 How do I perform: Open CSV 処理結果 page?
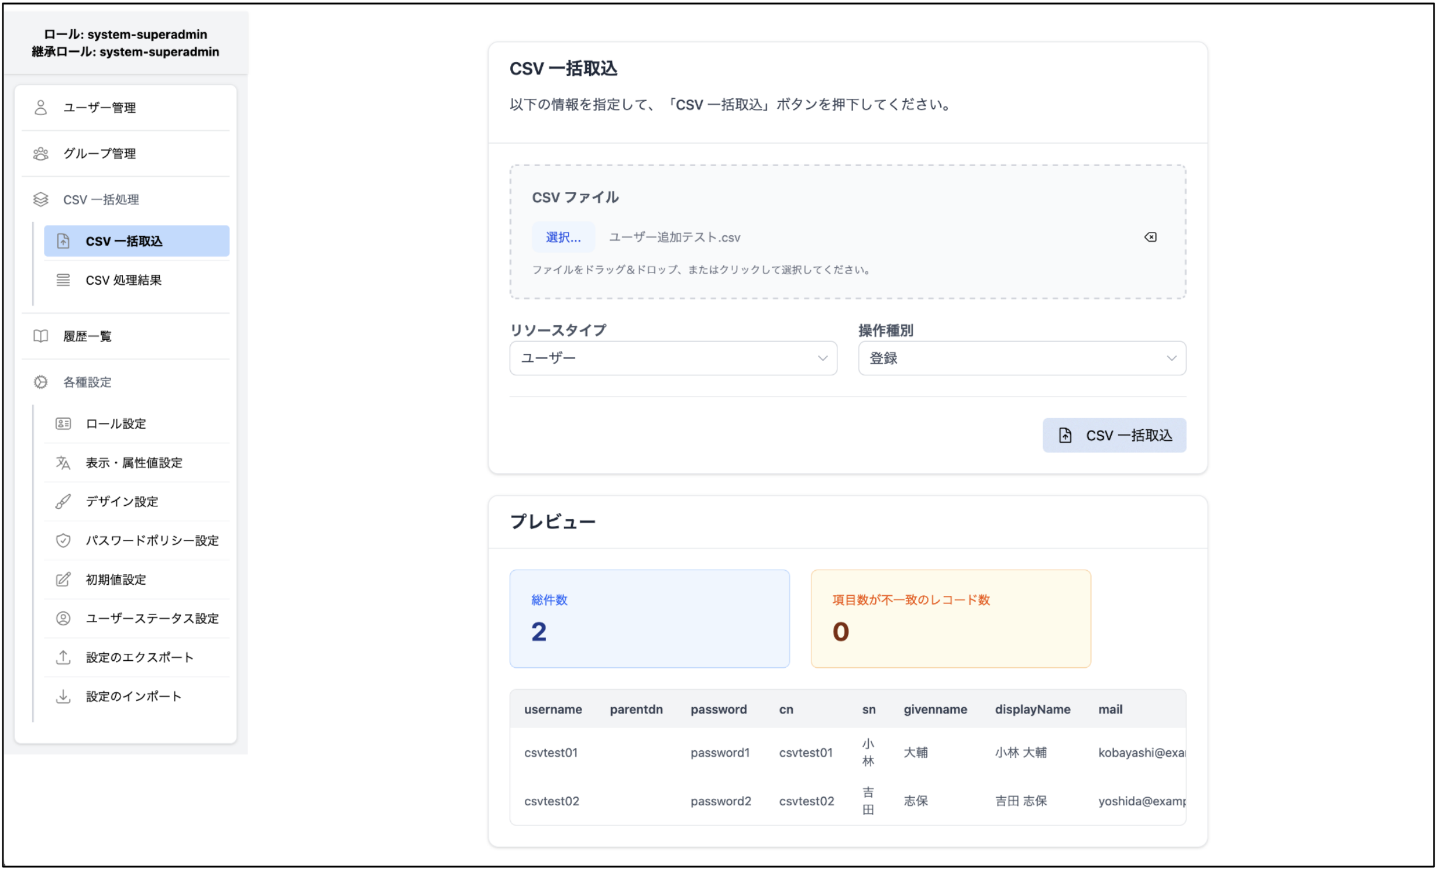pos(137,280)
